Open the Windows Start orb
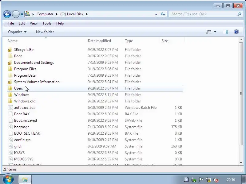246x184 pixels. [8, 179]
